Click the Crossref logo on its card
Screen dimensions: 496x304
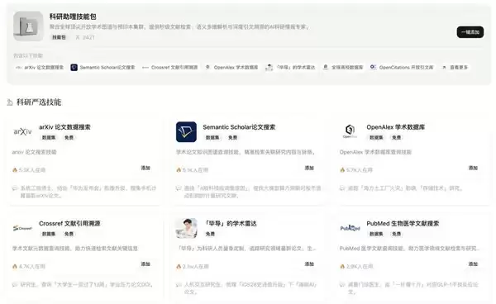click(x=22, y=228)
